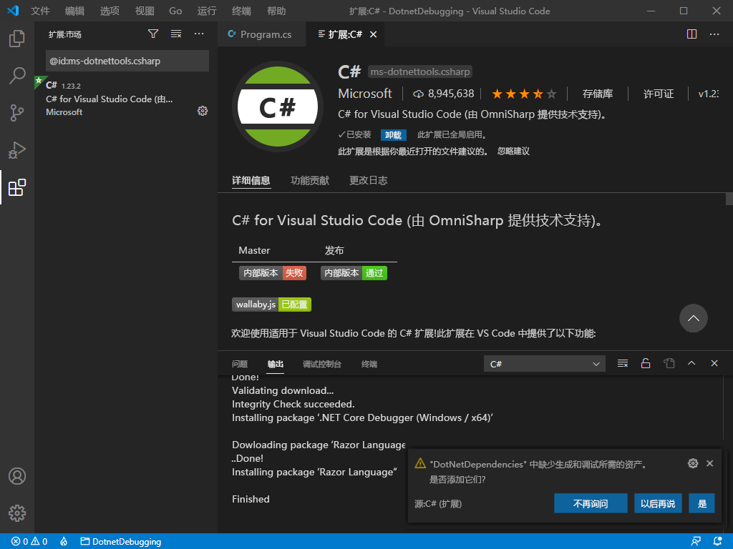Click the scroll-to-top arrow over the extension page
Viewport: 733px width, 549px height.
[693, 318]
